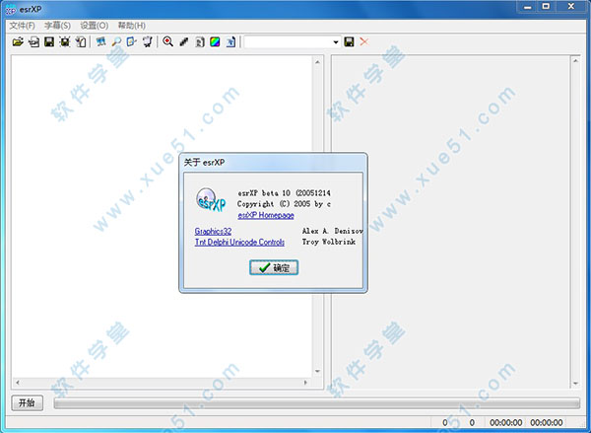Click the document-with-cup icon before the first toolbar separator
Viewport: 591px width, 433px height.
pos(81,41)
